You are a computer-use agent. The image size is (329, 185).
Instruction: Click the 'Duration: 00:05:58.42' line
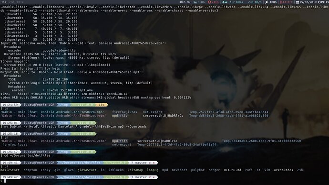click(60, 54)
